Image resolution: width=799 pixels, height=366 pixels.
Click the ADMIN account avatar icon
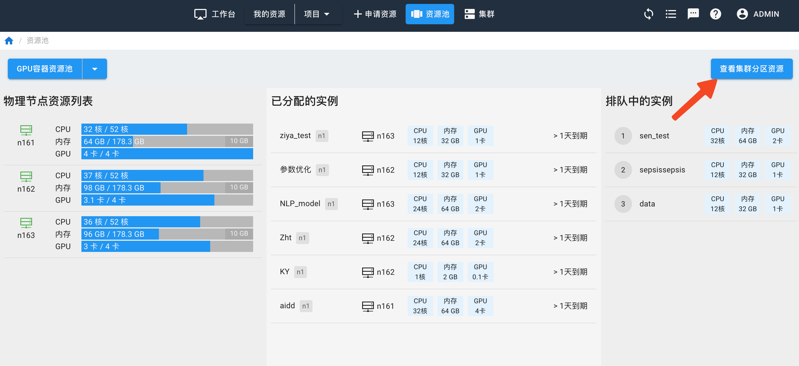[x=742, y=14]
